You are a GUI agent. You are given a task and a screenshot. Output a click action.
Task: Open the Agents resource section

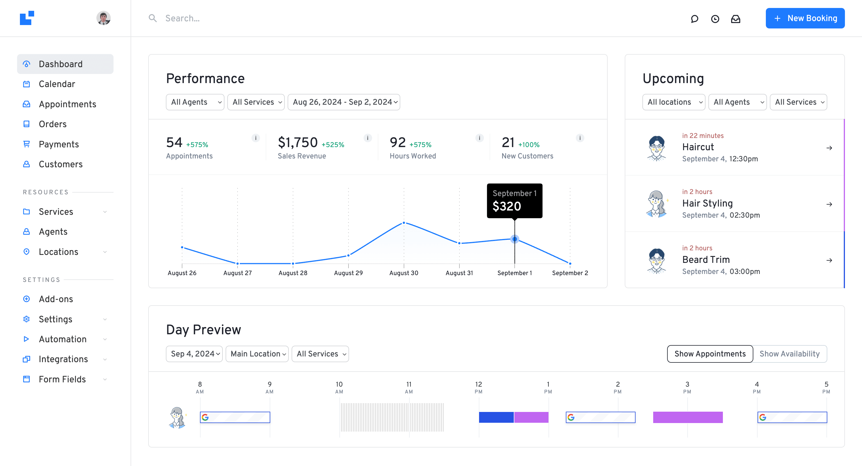coord(53,232)
